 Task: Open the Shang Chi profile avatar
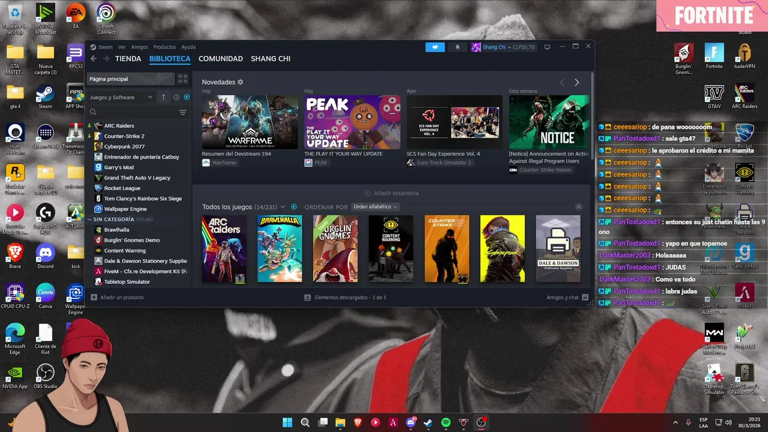(x=476, y=47)
